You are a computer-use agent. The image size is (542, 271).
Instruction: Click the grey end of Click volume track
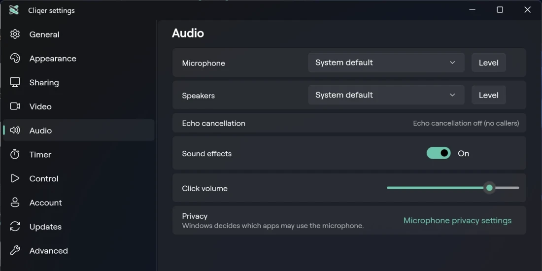pos(507,188)
